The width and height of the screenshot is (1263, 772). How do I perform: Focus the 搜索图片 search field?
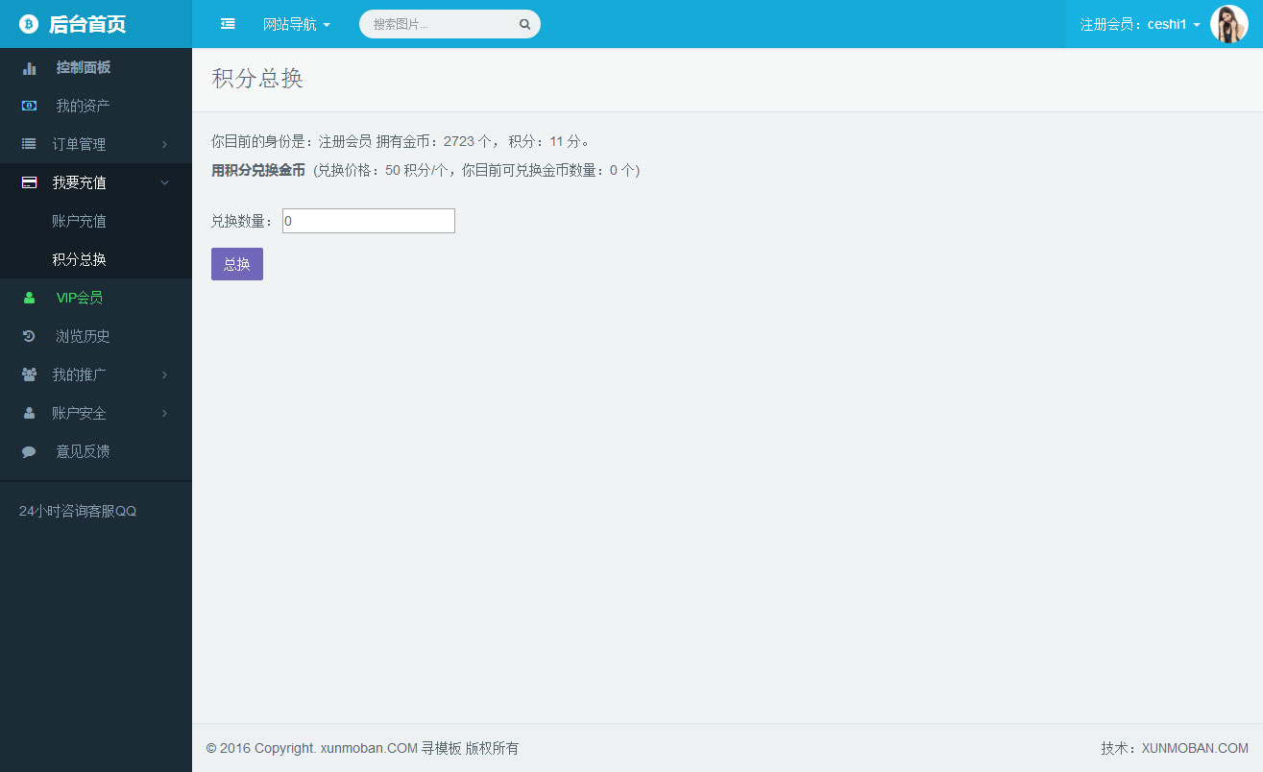[442, 24]
